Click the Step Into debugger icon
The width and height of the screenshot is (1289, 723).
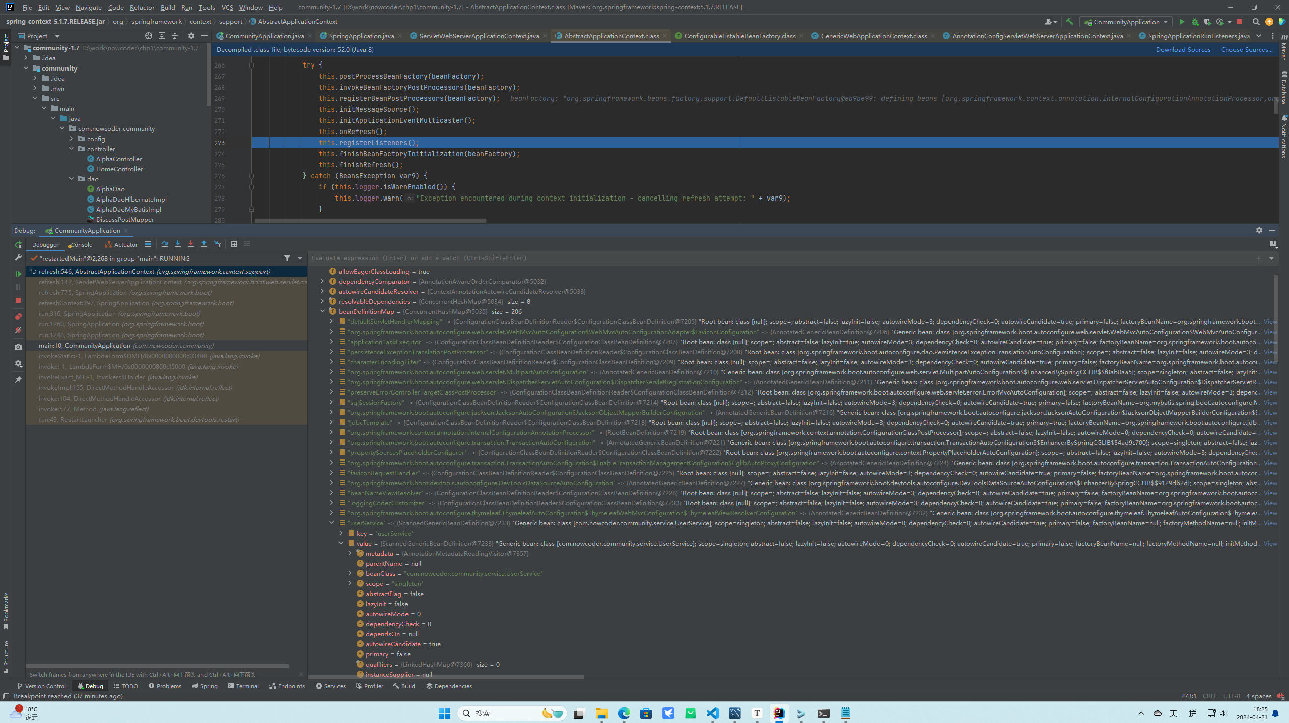tap(178, 244)
